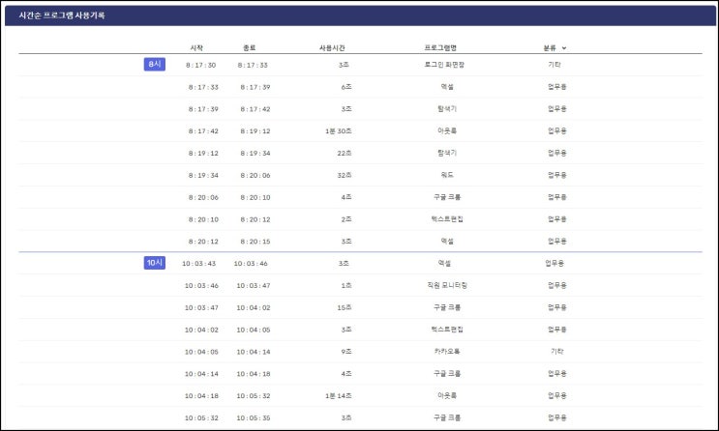The height and width of the screenshot is (431, 719).
Task: Click the 1분 30초 usage time cell
Action: (x=339, y=131)
